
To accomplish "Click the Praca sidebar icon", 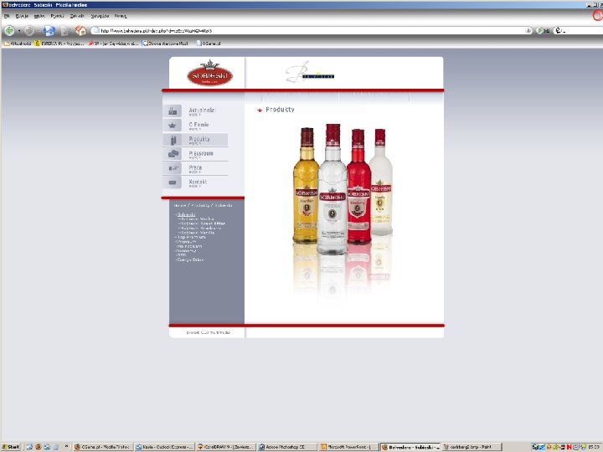I will (x=173, y=168).
